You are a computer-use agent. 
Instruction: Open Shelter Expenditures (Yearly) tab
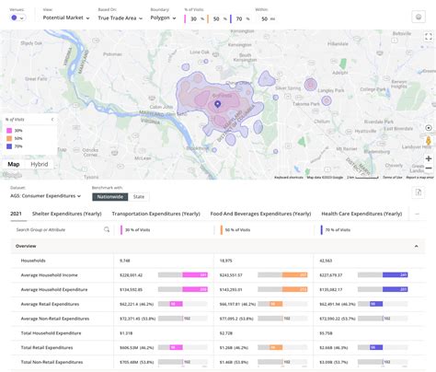pyautogui.click(x=67, y=214)
